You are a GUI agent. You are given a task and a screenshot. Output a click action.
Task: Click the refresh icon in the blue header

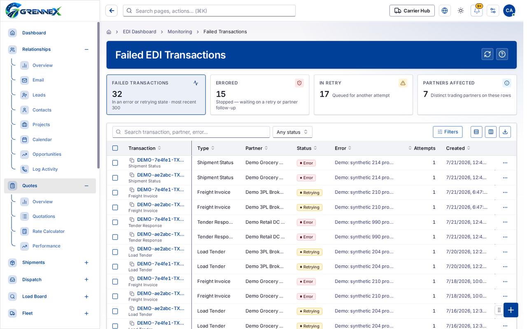[487, 54]
